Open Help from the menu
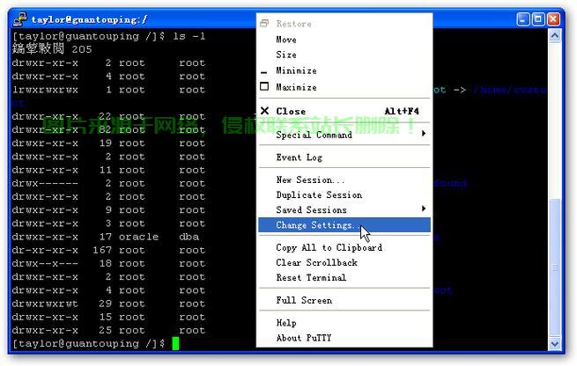The width and height of the screenshot is (577, 366). (344, 323)
